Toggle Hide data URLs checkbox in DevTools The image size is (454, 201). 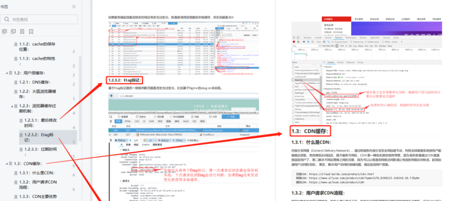321,45
